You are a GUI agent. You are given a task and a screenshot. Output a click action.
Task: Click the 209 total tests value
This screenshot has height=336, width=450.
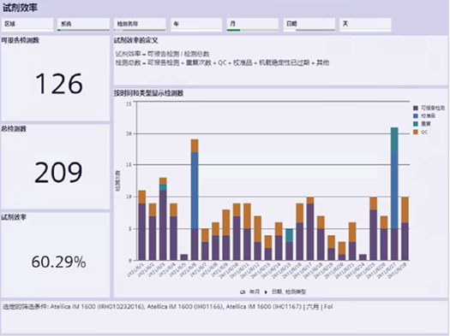58,172
